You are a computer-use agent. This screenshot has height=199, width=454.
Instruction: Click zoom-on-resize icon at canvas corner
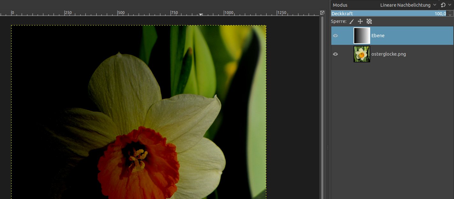pos(322,13)
